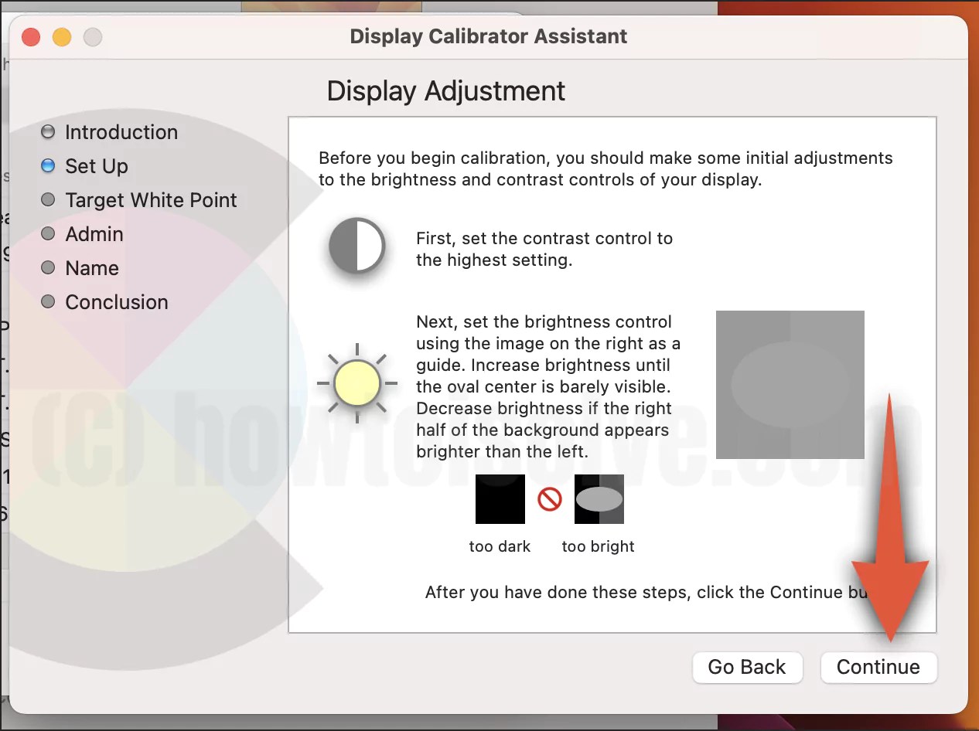The width and height of the screenshot is (979, 731).
Task: Click the prohibition sign between example images
Action: (549, 499)
